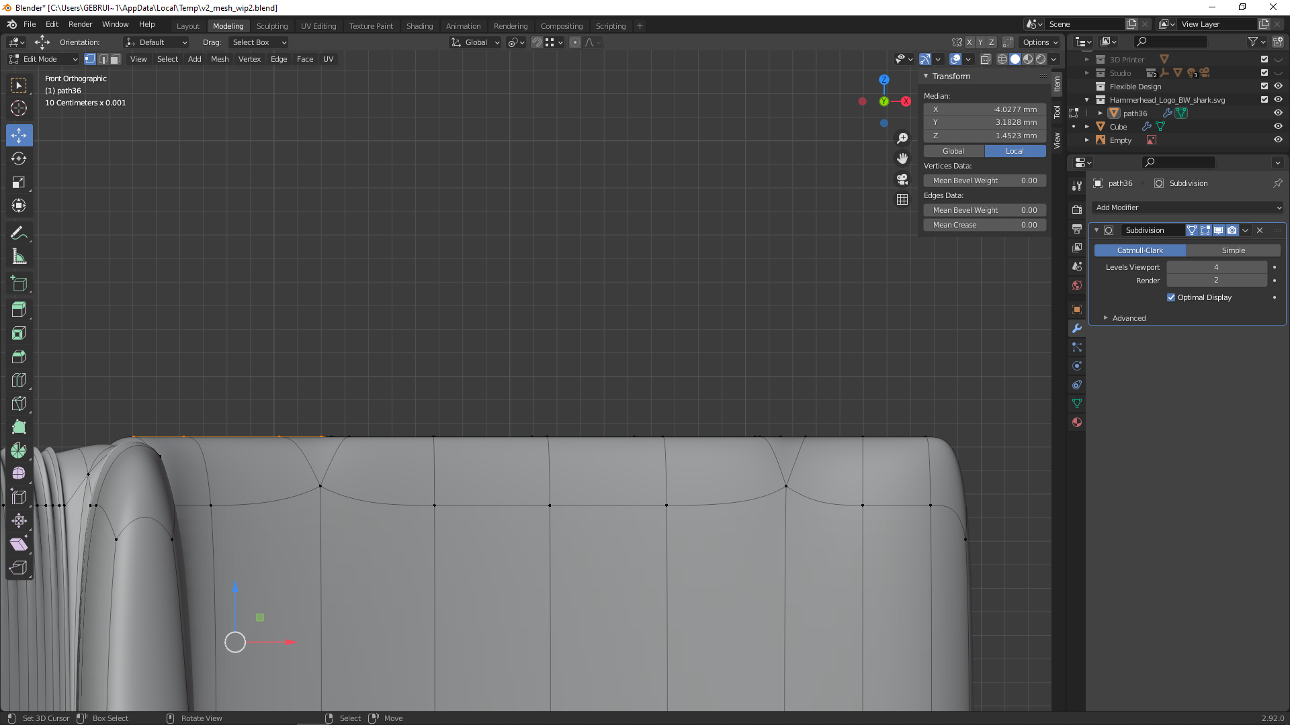Hide the Cube object in outliner
Screen dimensions: 1290x725
(x=1278, y=126)
